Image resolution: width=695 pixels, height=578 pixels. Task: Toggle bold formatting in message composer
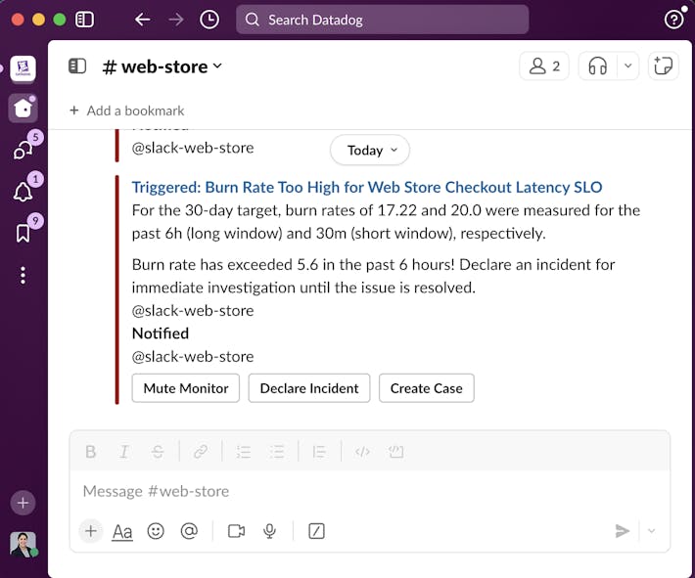[x=91, y=452]
